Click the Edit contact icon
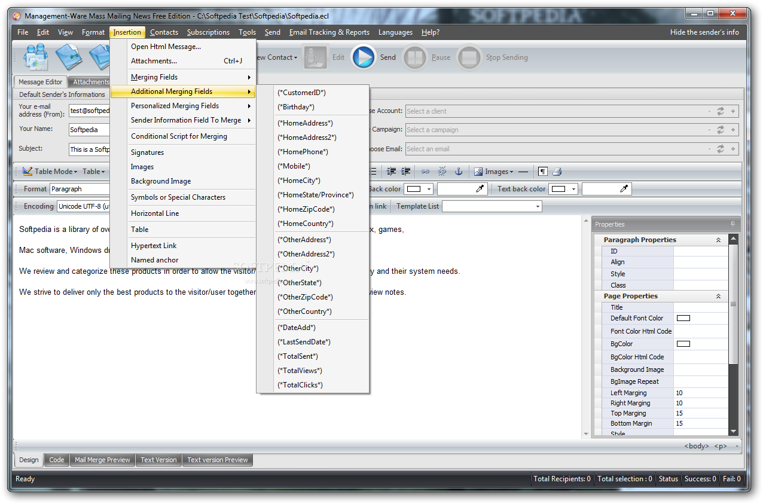763x504 pixels. pyautogui.click(x=315, y=57)
